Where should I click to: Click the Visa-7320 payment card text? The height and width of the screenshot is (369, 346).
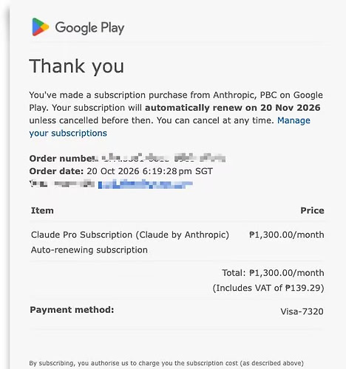click(x=302, y=311)
